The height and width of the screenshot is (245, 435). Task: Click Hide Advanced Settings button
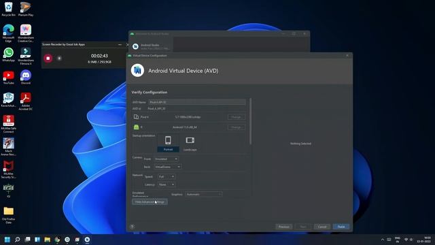(x=150, y=201)
